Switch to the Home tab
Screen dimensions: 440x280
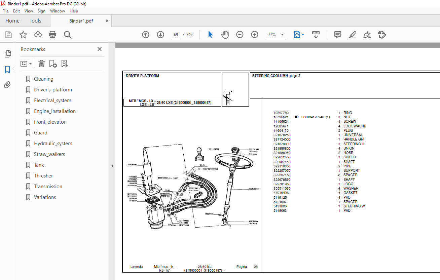click(12, 21)
